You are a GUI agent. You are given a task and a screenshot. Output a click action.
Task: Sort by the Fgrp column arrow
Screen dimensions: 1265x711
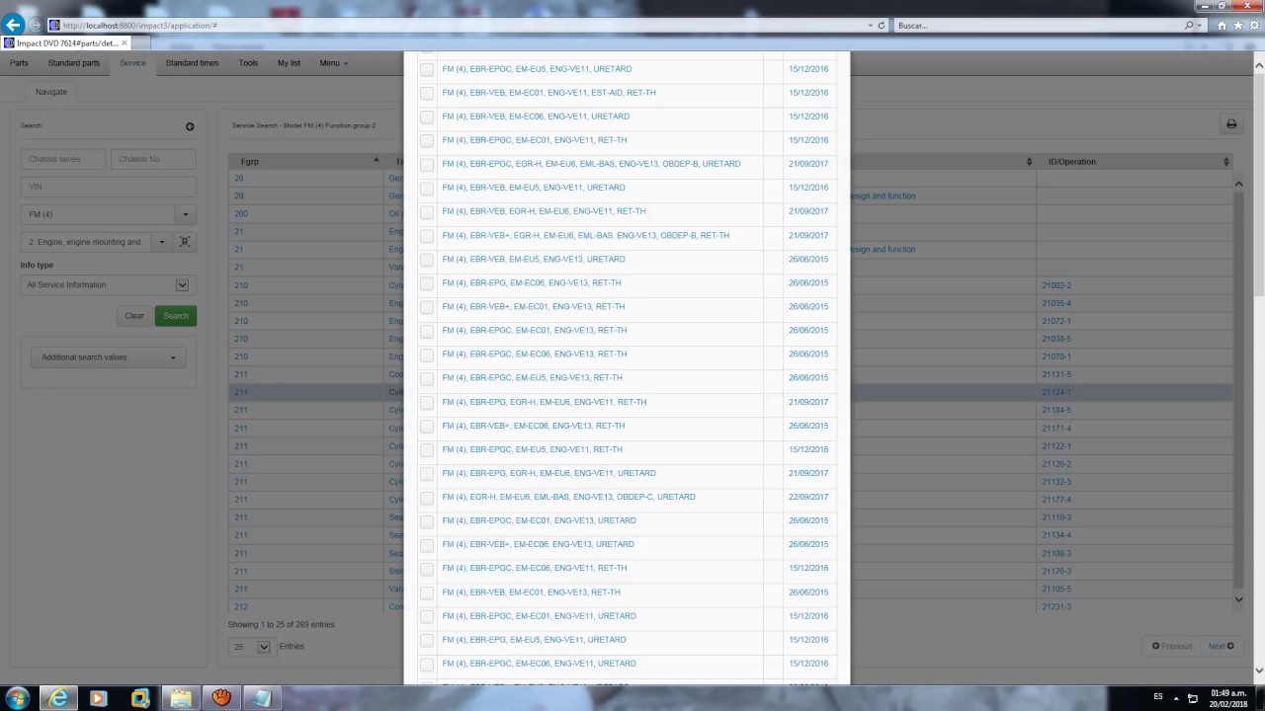[x=376, y=161]
